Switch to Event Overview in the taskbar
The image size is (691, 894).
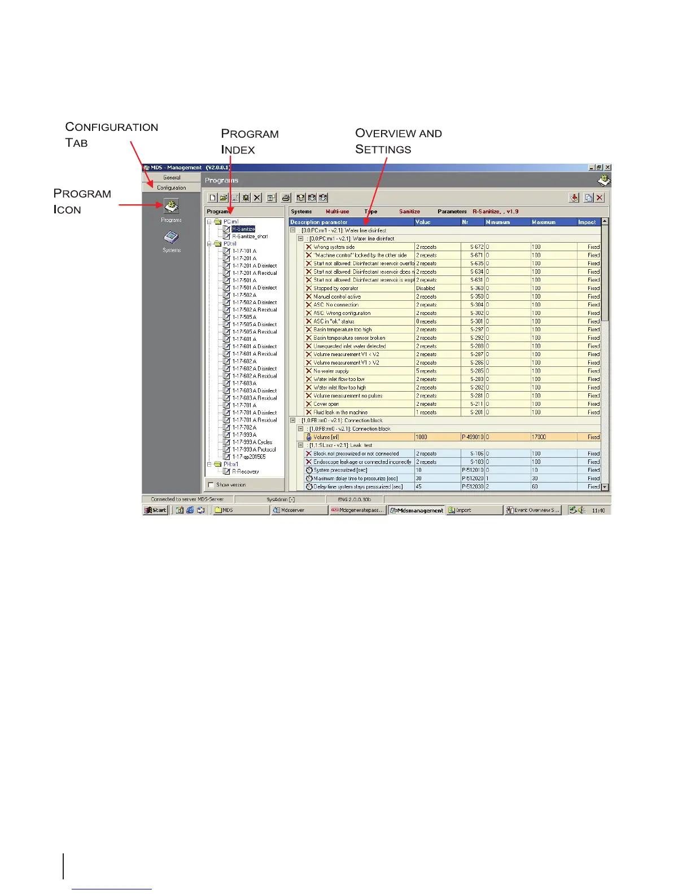pos(533,510)
